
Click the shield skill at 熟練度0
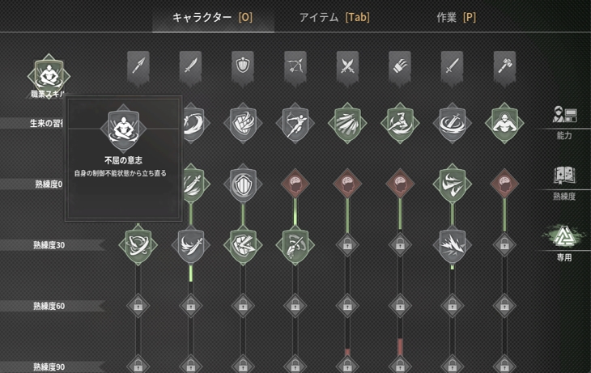click(x=243, y=184)
